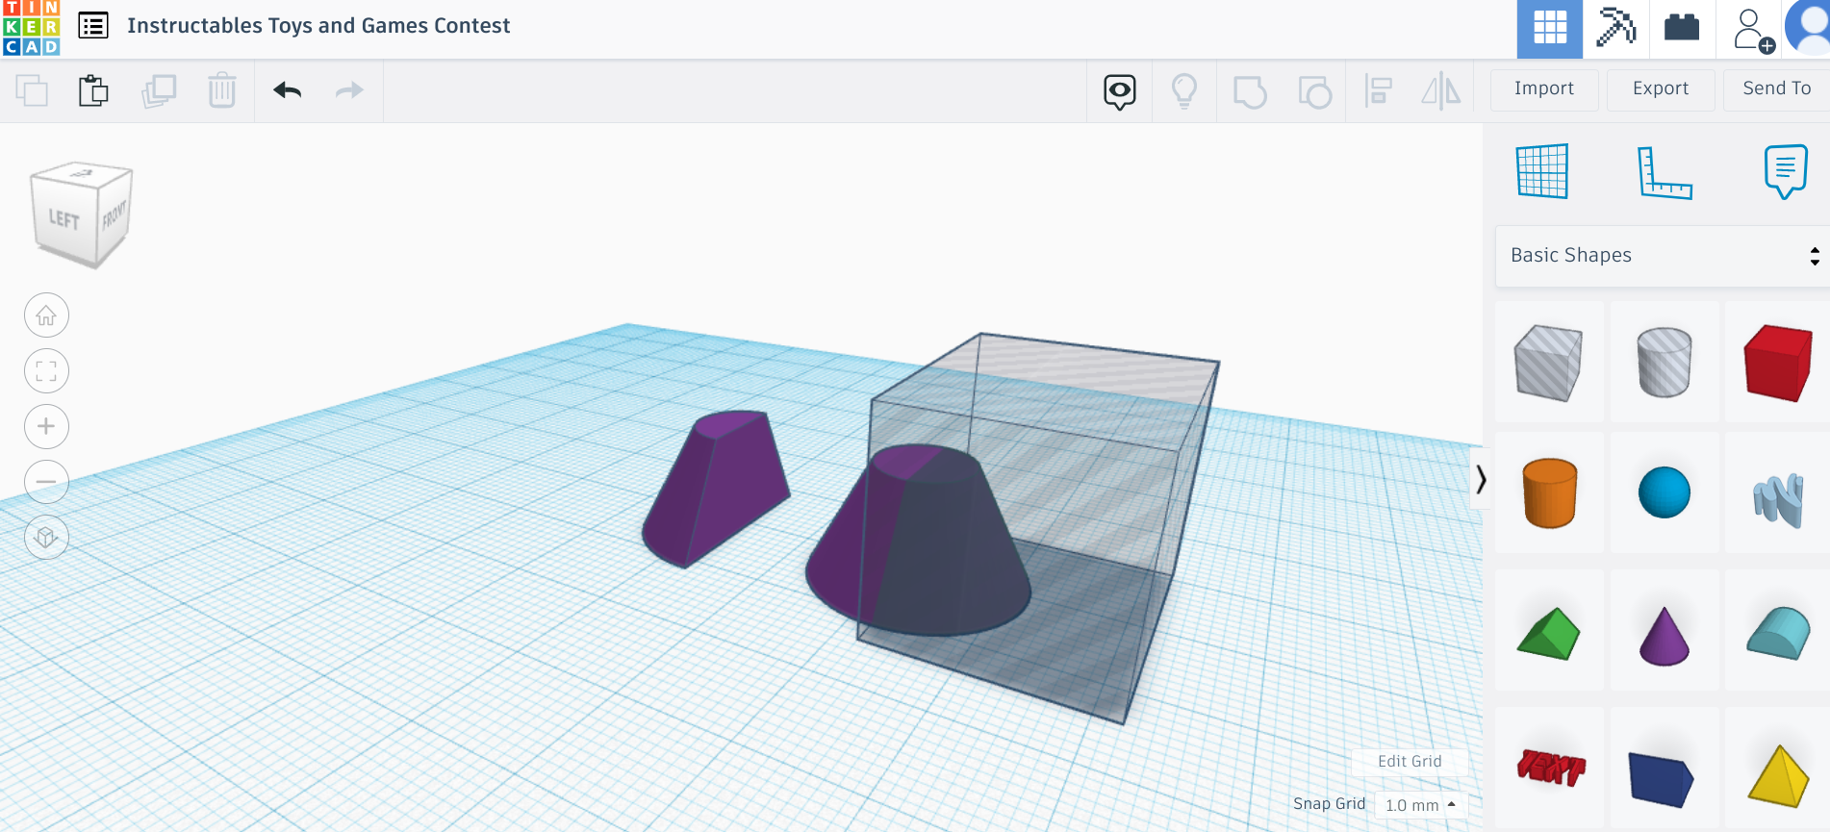1830x832 pixels.
Task: Open Blocks mode pickaxe icon
Action: pyautogui.click(x=1616, y=27)
